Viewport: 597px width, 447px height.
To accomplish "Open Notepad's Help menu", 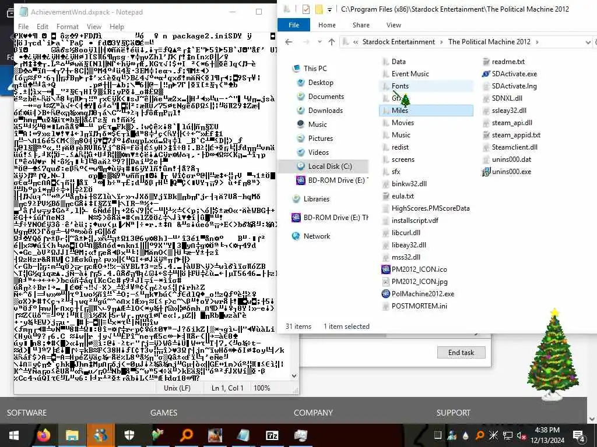I will tap(117, 27).
